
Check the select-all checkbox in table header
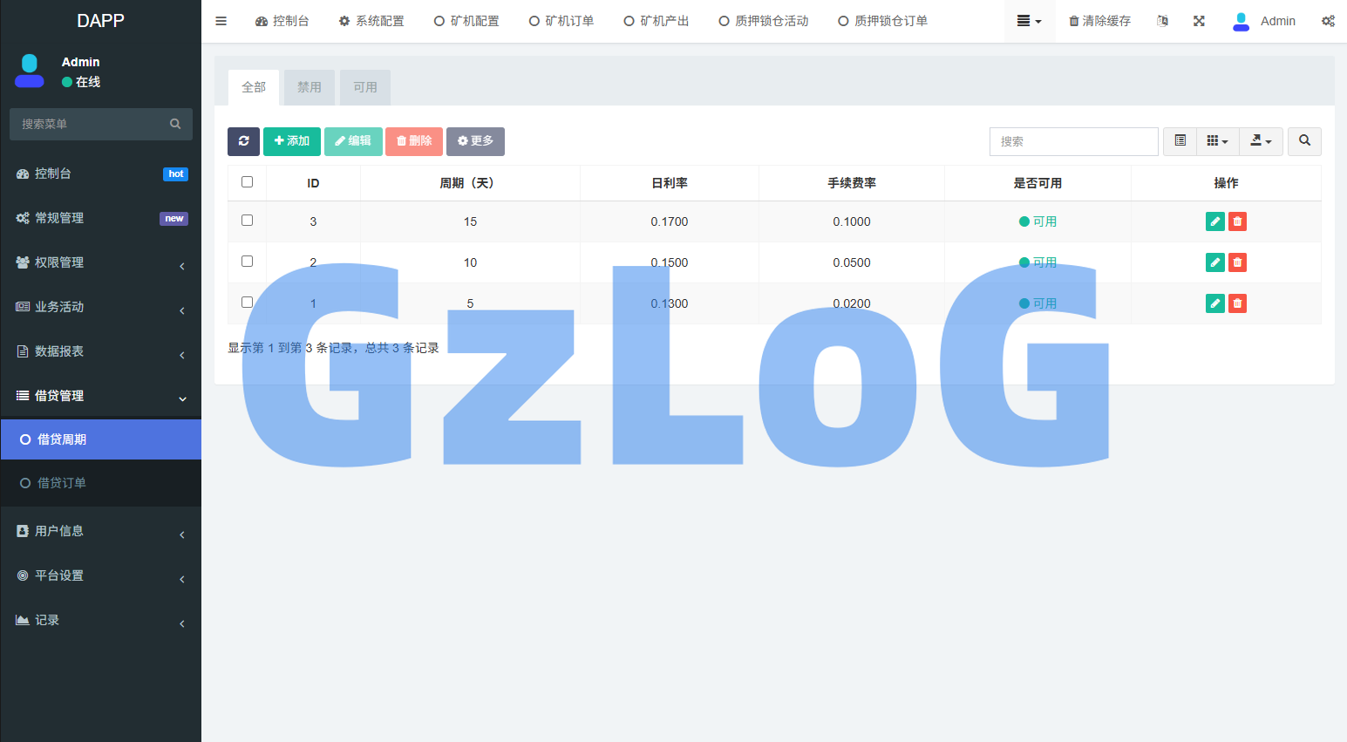coord(247,181)
